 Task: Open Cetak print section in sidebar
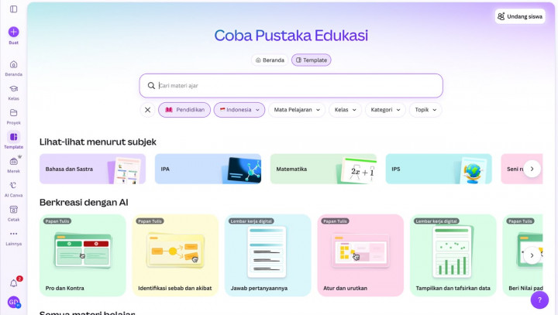[13, 213]
